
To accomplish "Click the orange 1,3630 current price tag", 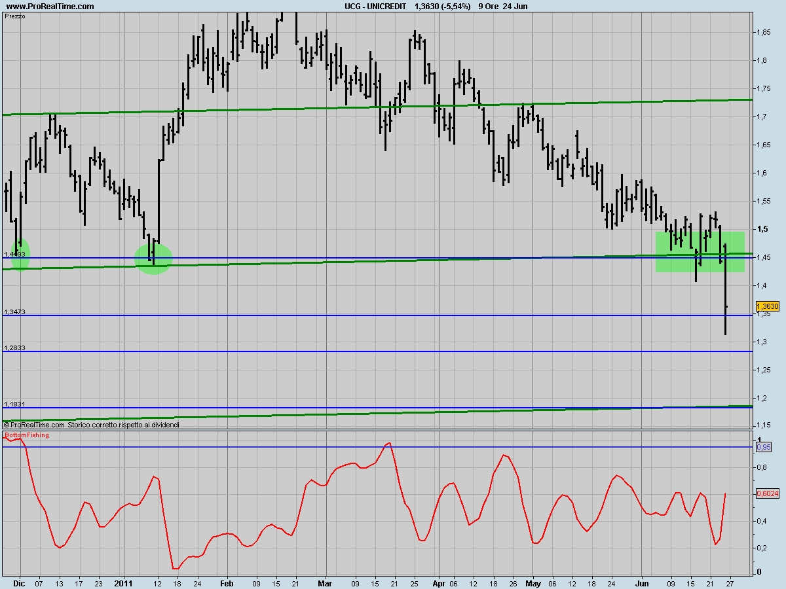I will coord(767,306).
